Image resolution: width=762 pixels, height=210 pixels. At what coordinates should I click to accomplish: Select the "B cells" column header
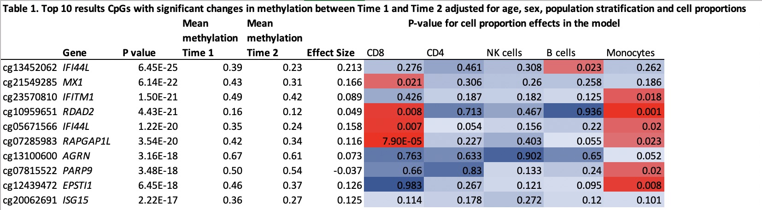(561, 53)
